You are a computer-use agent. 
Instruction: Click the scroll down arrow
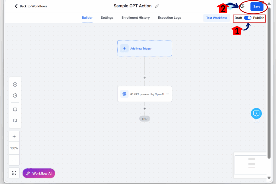pyautogui.click(x=269, y=178)
